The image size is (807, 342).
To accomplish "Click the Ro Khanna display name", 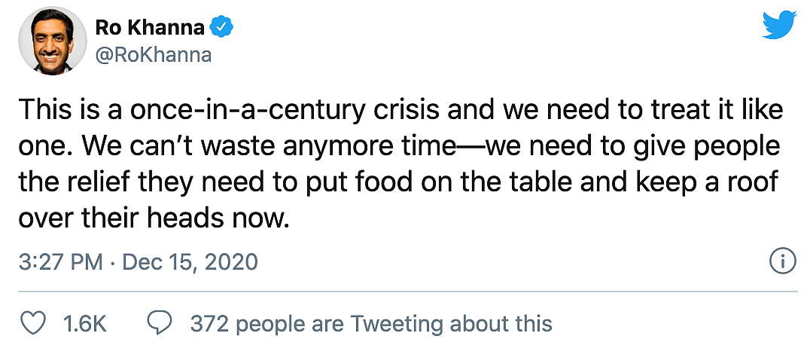I will click(x=151, y=28).
